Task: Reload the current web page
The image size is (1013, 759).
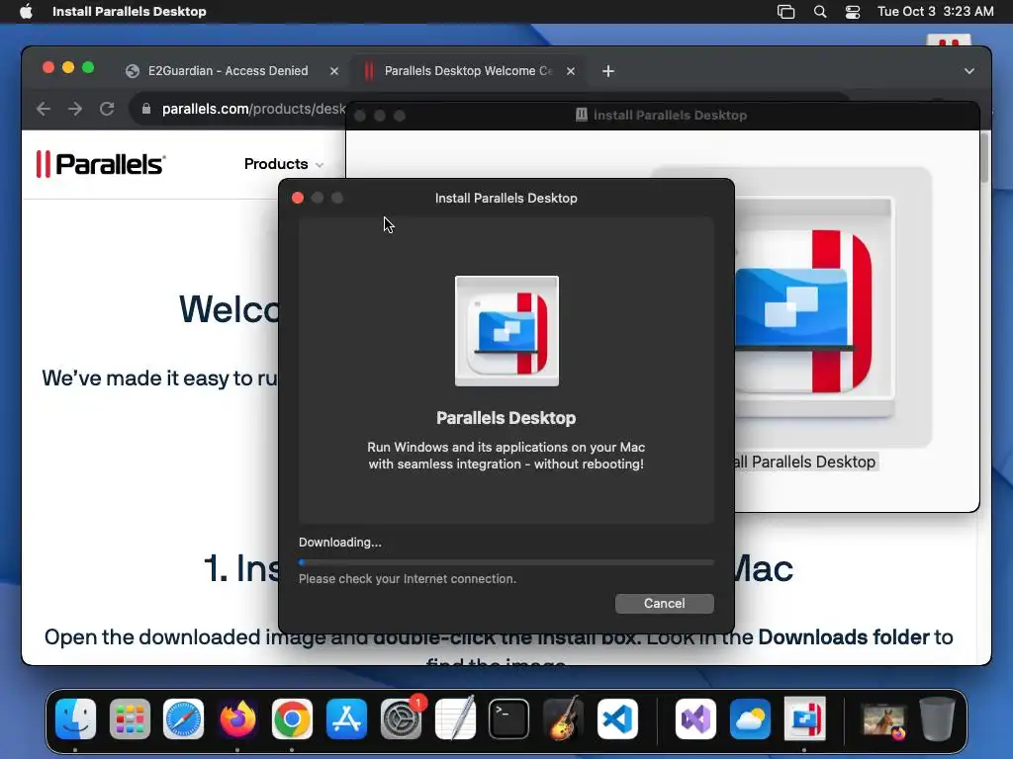Action: [107, 109]
